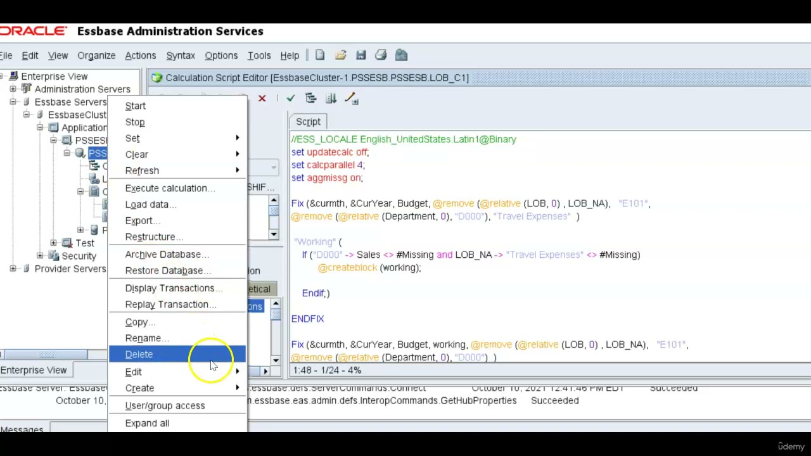Screen dimensions: 811x456
Task: Choose Restructure... from context menu
Action: (x=177, y=237)
